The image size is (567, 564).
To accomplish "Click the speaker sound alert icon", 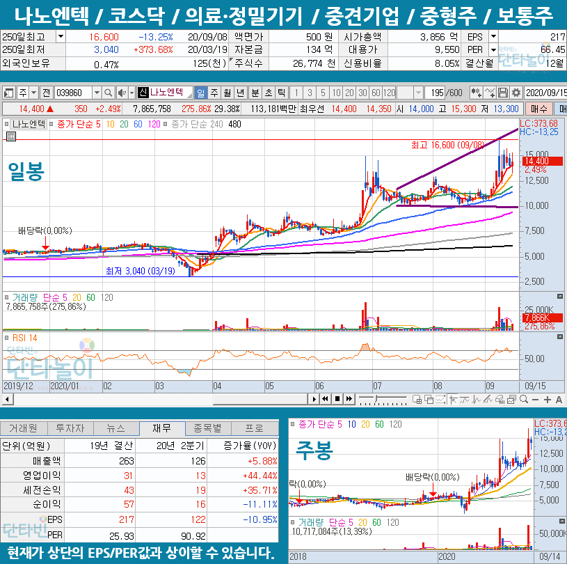I will 122,93.
